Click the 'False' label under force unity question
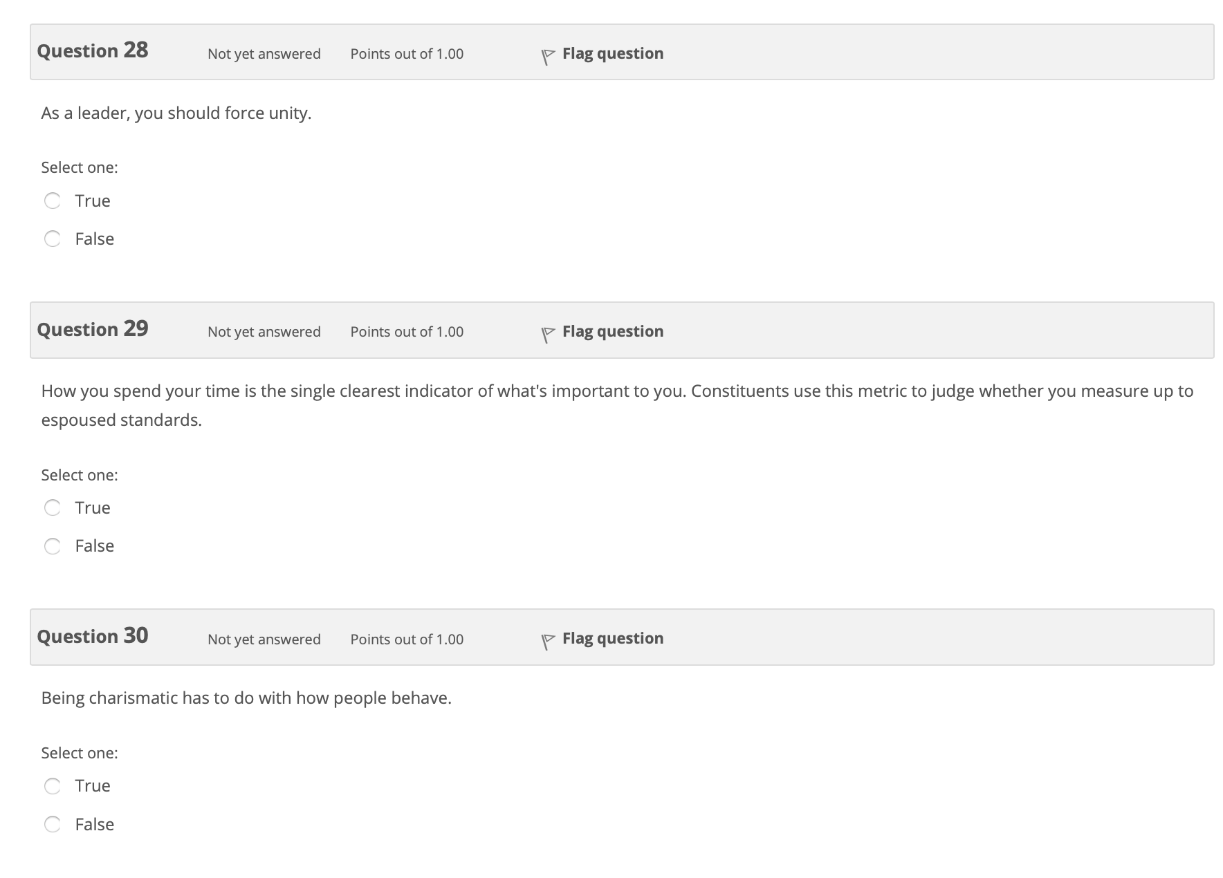The image size is (1223, 878). (x=95, y=239)
